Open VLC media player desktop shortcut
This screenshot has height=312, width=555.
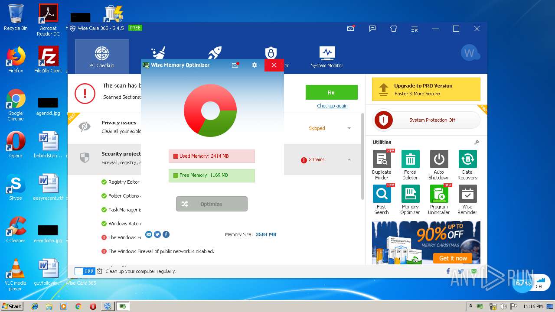pos(16,275)
